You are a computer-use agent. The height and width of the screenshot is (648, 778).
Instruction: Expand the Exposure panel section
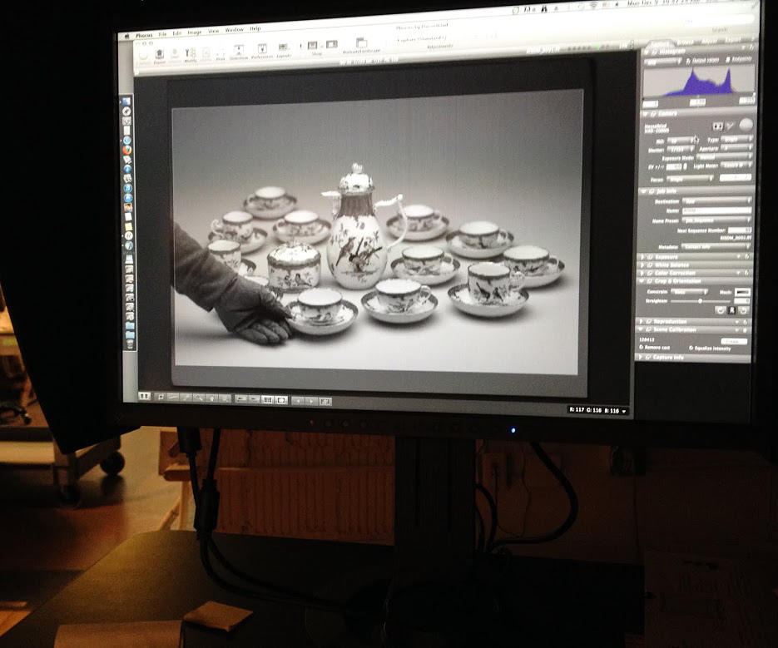pyautogui.click(x=641, y=258)
